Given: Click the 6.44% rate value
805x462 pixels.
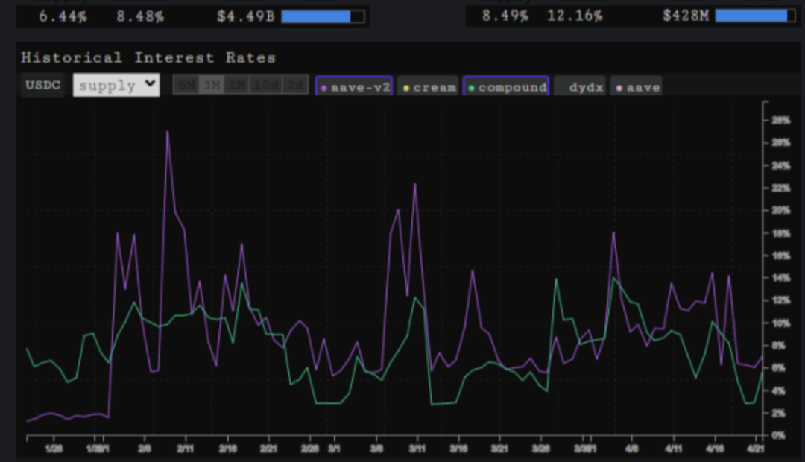Looking at the screenshot, I should (62, 16).
